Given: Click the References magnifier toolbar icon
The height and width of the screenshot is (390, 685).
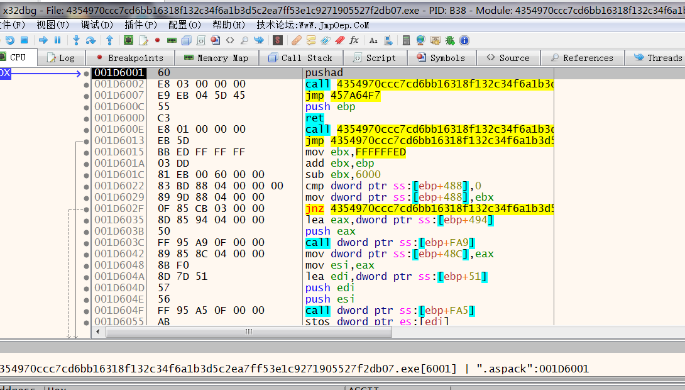Looking at the screenshot, I should pyautogui.click(x=244, y=40).
